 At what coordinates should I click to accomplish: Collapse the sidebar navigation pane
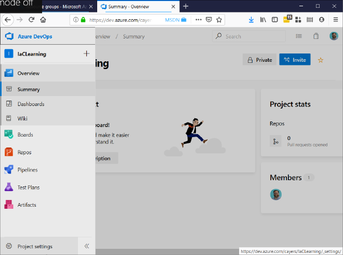[87, 246]
